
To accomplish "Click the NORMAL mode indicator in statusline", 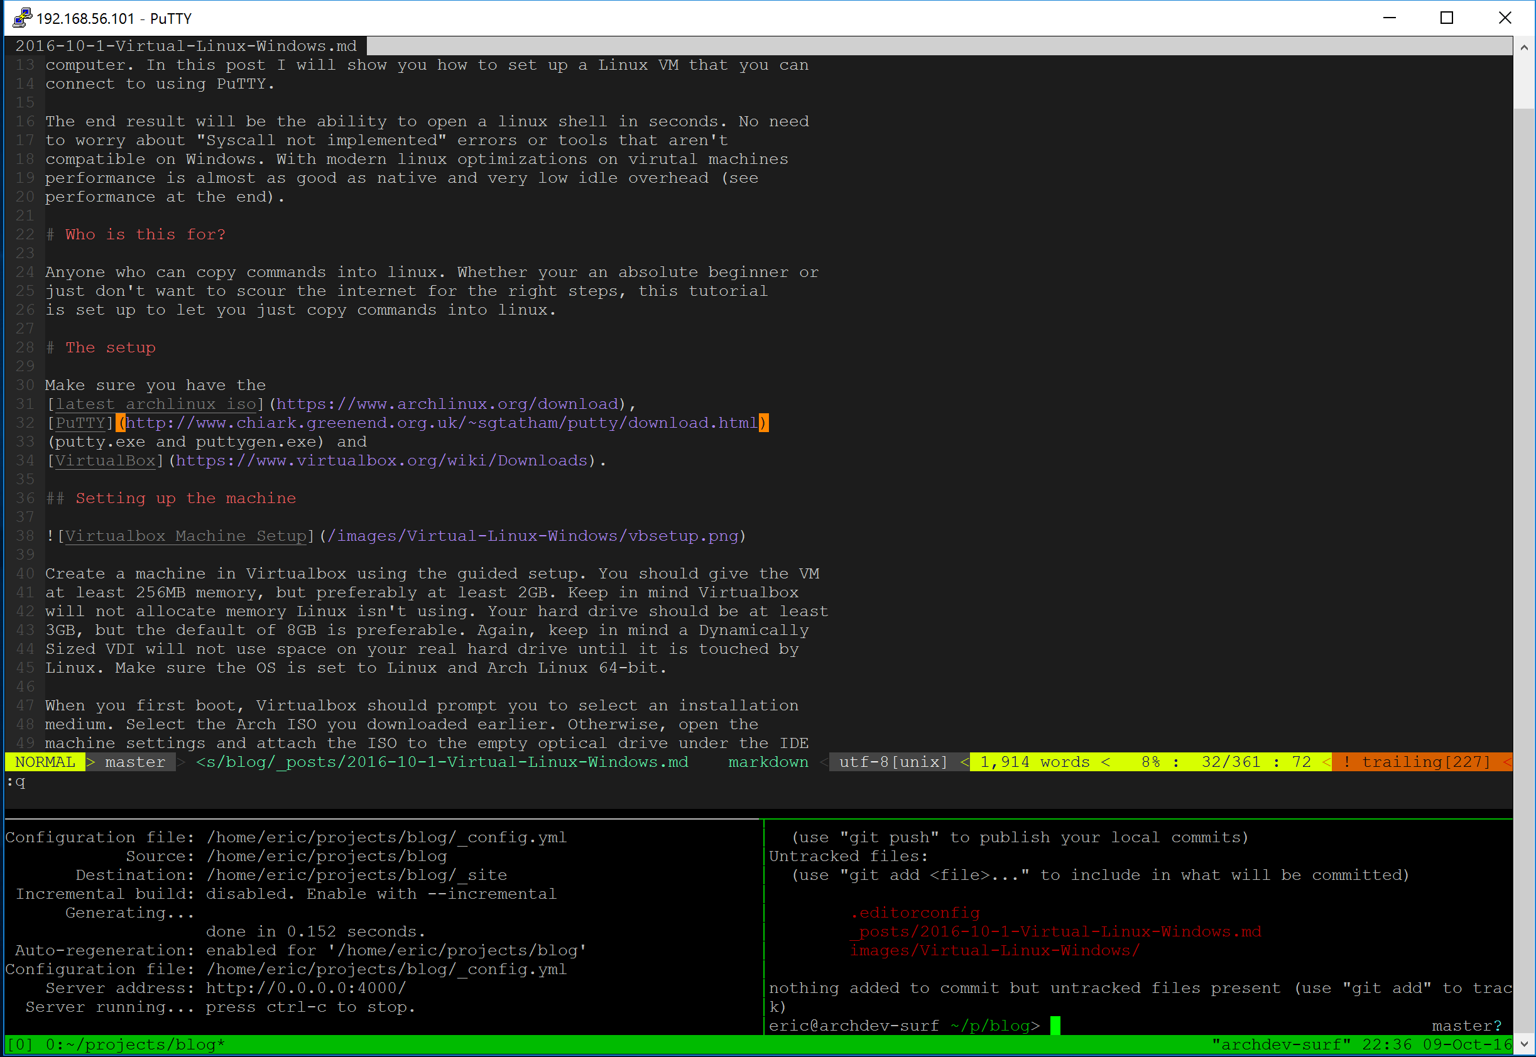I will click(x=45, y=762).
